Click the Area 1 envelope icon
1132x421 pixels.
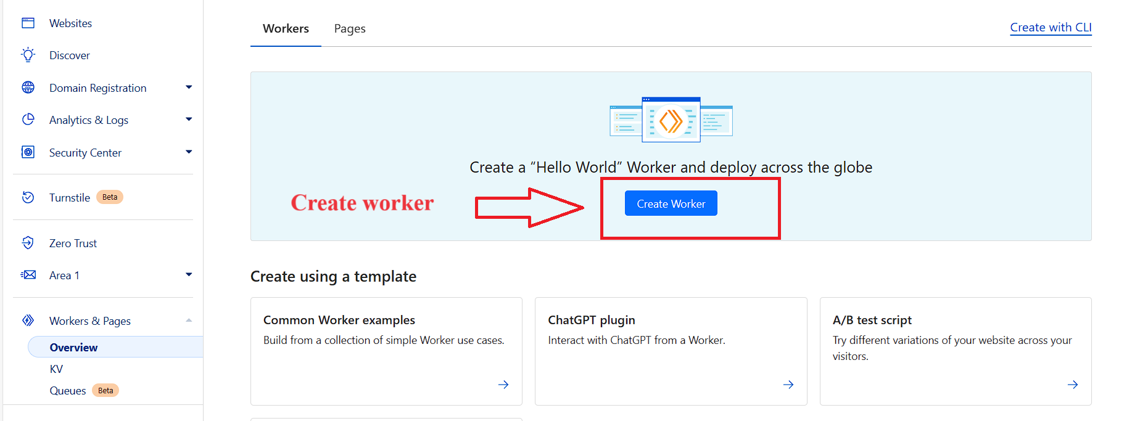click(x=28, y=275)
